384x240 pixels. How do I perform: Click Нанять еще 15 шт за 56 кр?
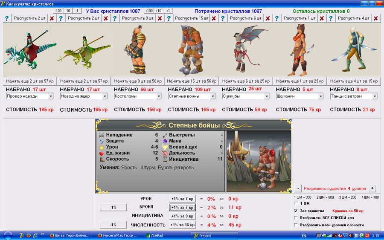point(192,81)
